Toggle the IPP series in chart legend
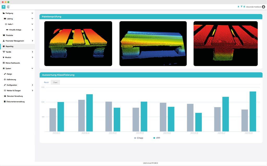Image resolution: width=267 pixels, height=166 pixels. point(156,138)
